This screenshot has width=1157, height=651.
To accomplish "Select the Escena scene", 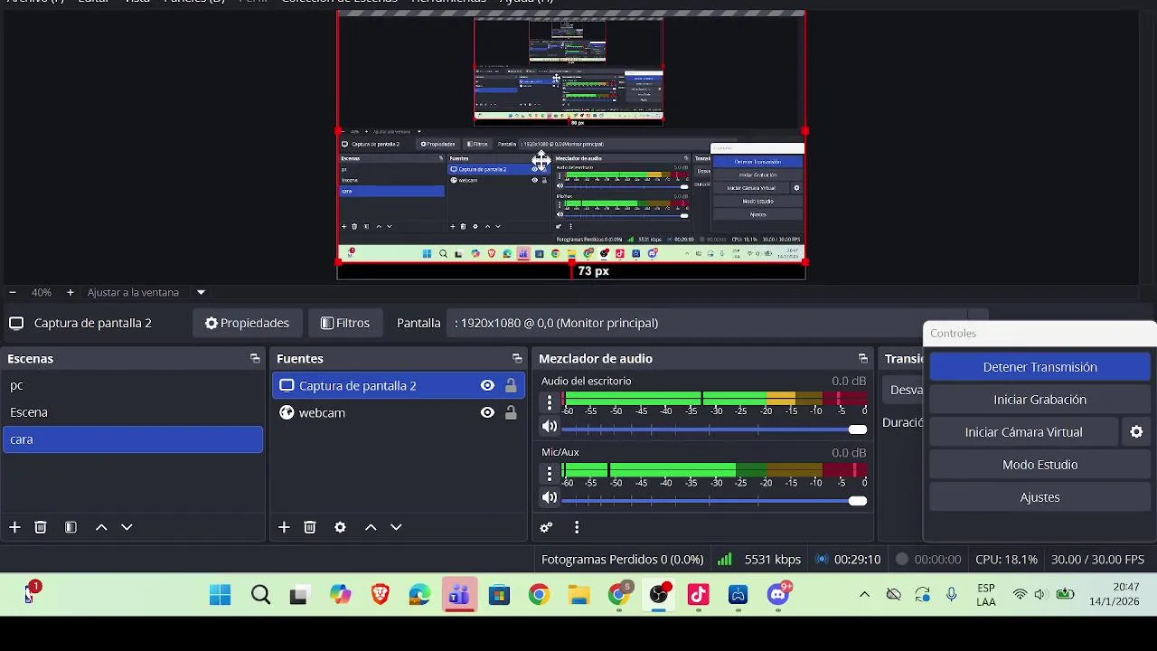I will click(133, 412).
